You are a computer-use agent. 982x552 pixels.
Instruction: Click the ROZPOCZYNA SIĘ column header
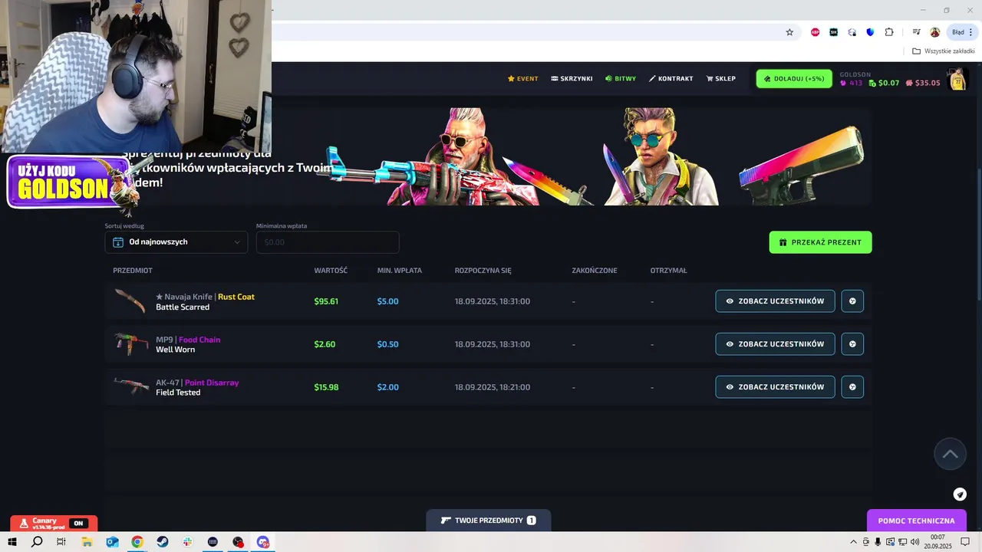[x=483, y=271]
